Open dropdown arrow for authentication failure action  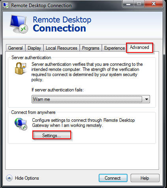[x=146, y=99]
